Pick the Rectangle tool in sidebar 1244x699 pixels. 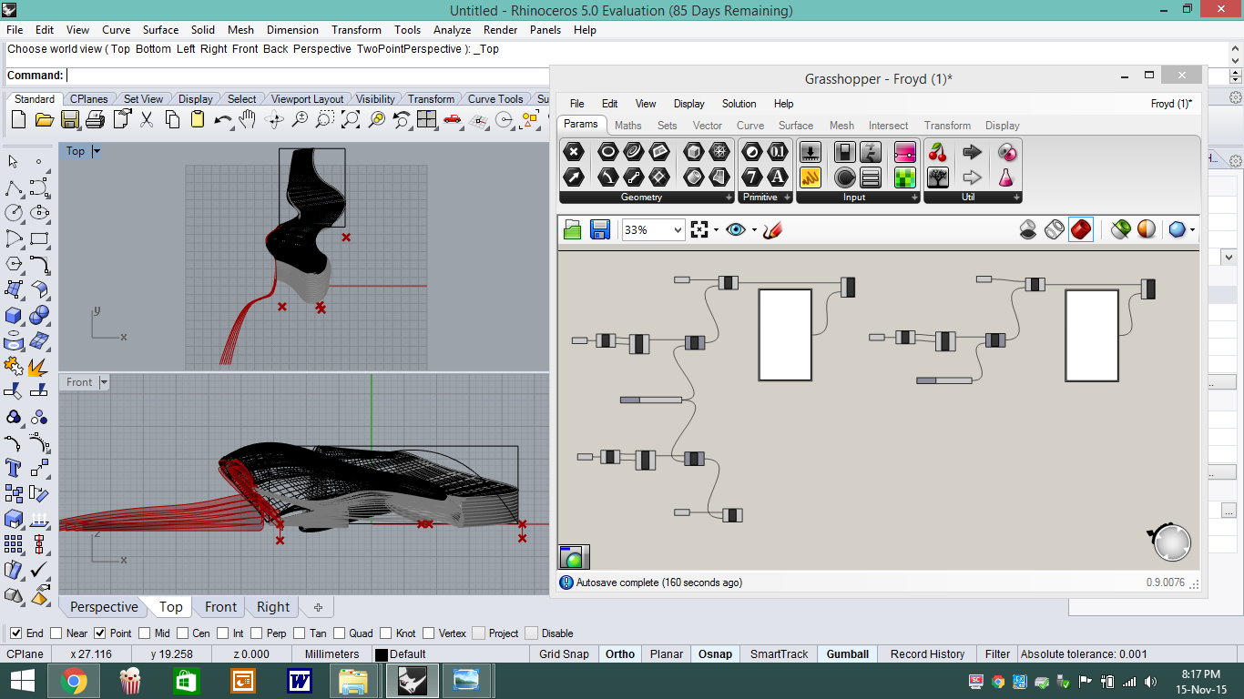pos(39,238)
